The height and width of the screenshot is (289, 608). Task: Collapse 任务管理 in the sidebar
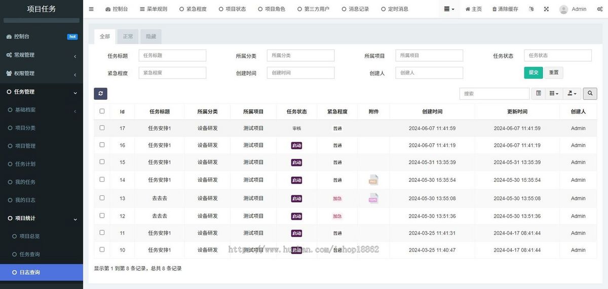[x=42, y=92]
